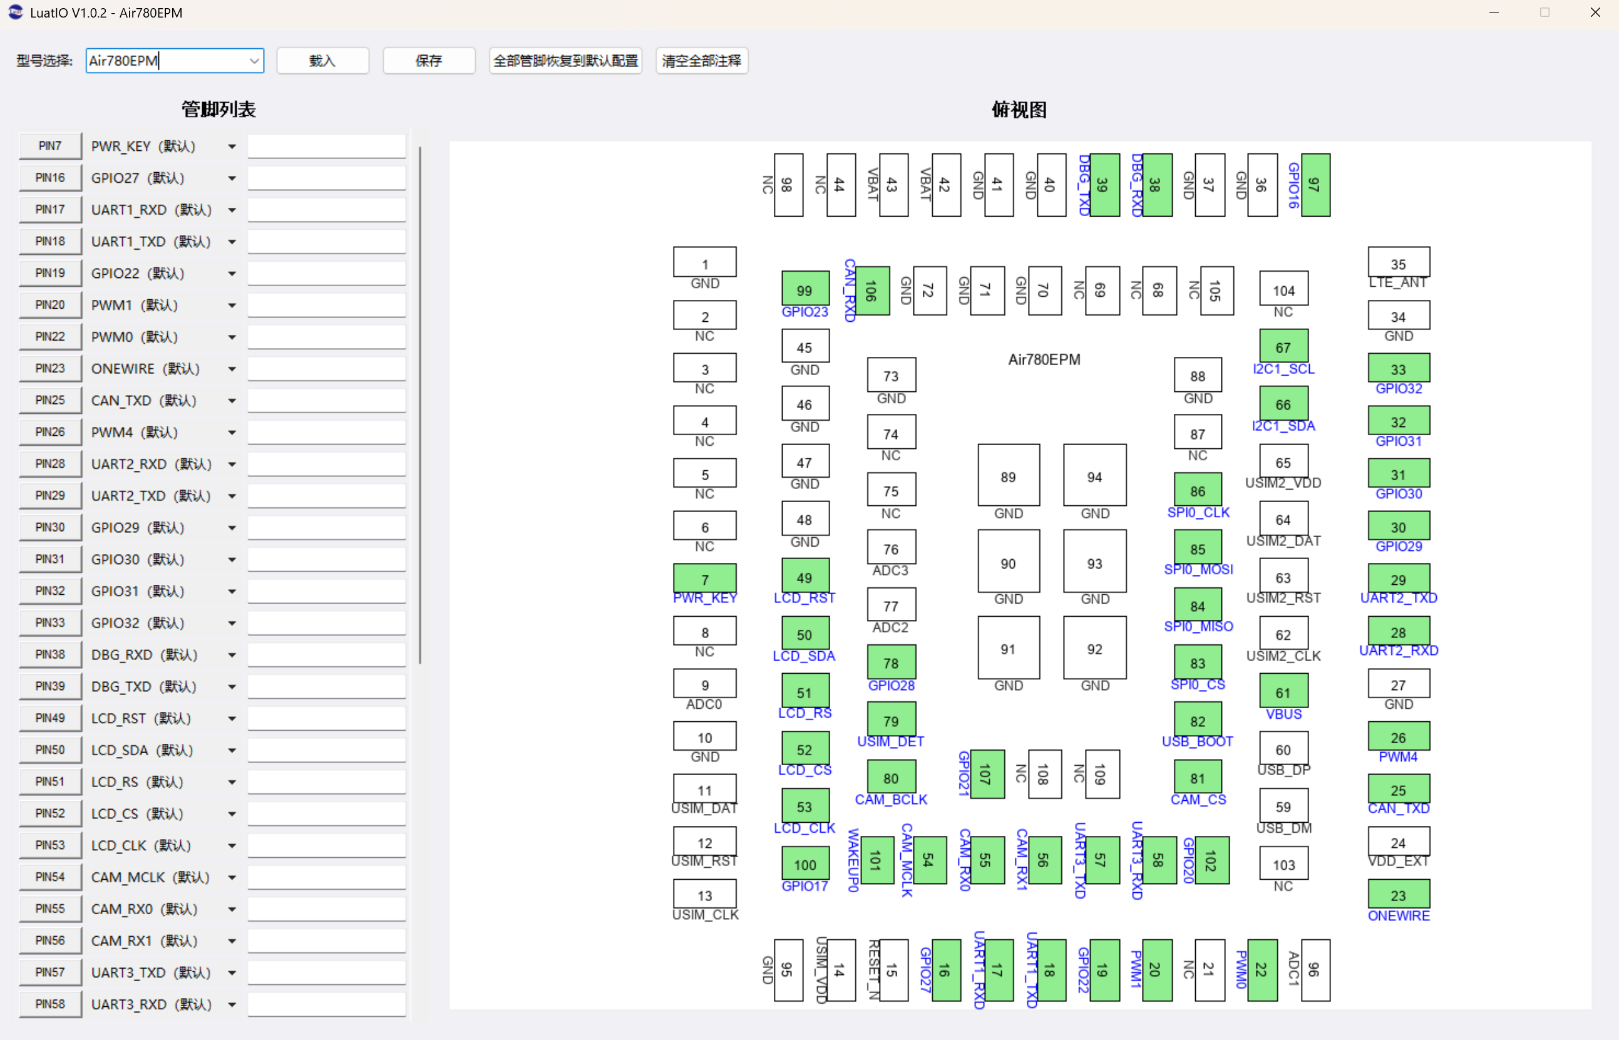
Task: Select green pin 82 USB_BOOT pad
Action: 1198,721
